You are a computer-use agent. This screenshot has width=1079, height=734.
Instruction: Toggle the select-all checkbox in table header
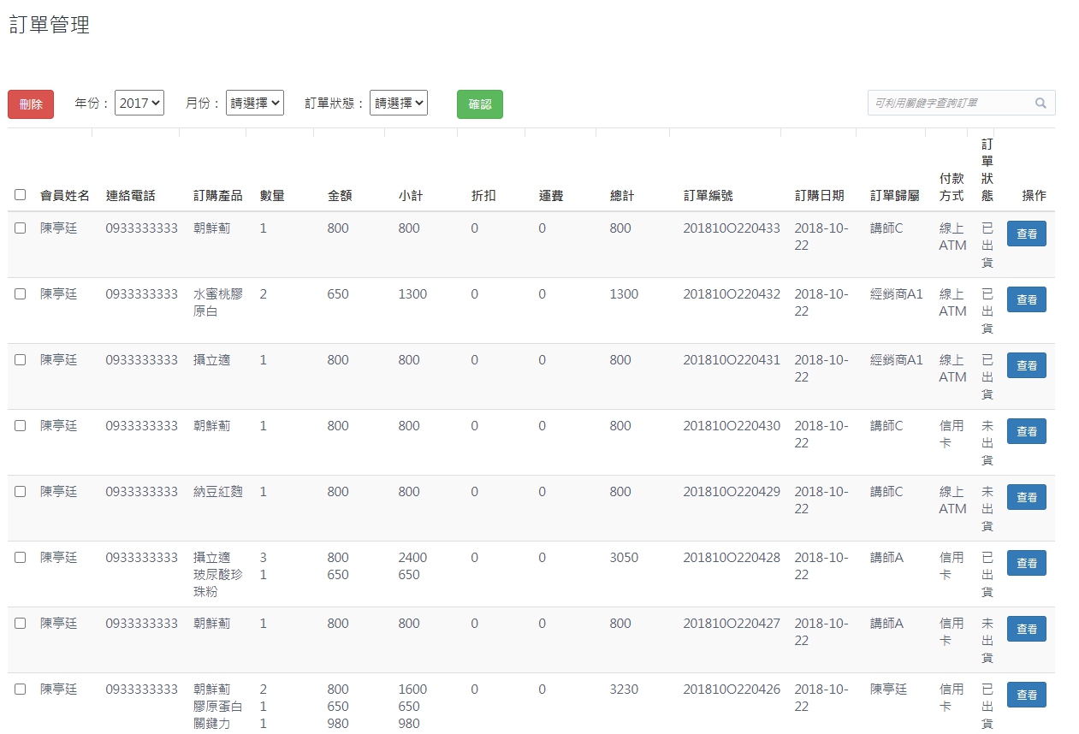[x=21, y=195]
